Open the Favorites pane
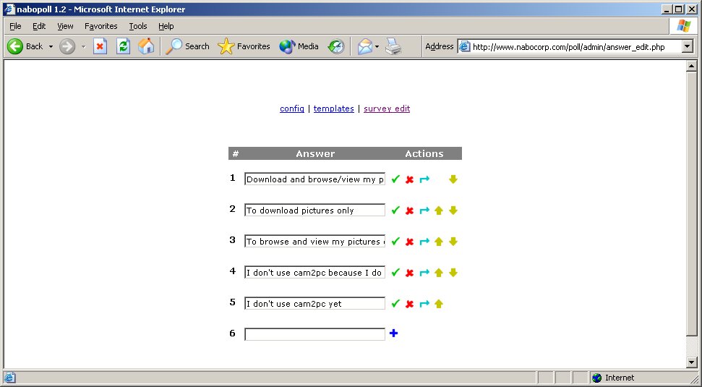This screenshot has width=702, height=387. point(244,46)
